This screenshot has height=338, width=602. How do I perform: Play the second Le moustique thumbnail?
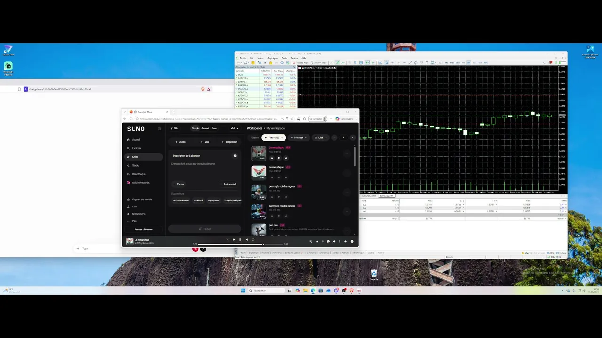point(259,172)
